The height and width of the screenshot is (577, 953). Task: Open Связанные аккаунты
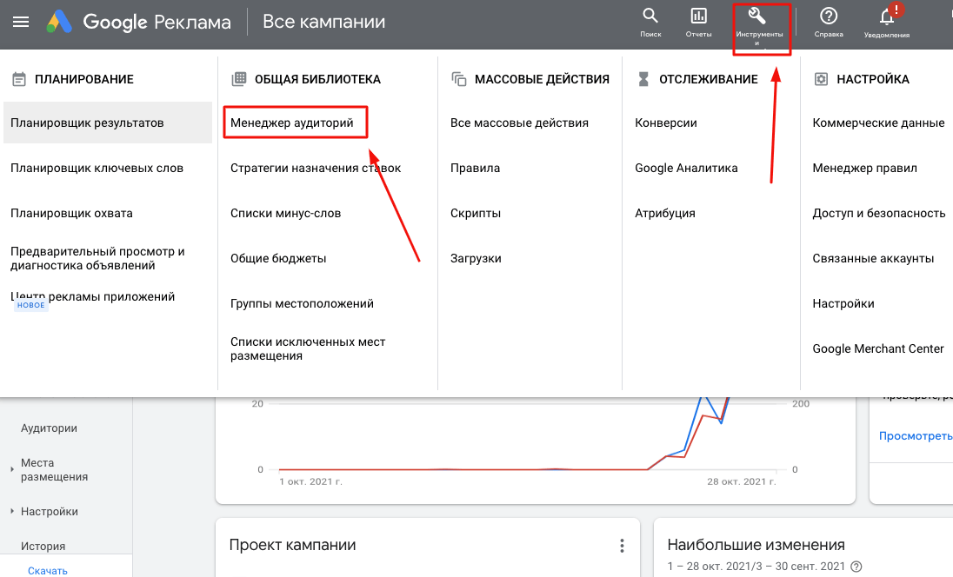[x=873, y=258]
